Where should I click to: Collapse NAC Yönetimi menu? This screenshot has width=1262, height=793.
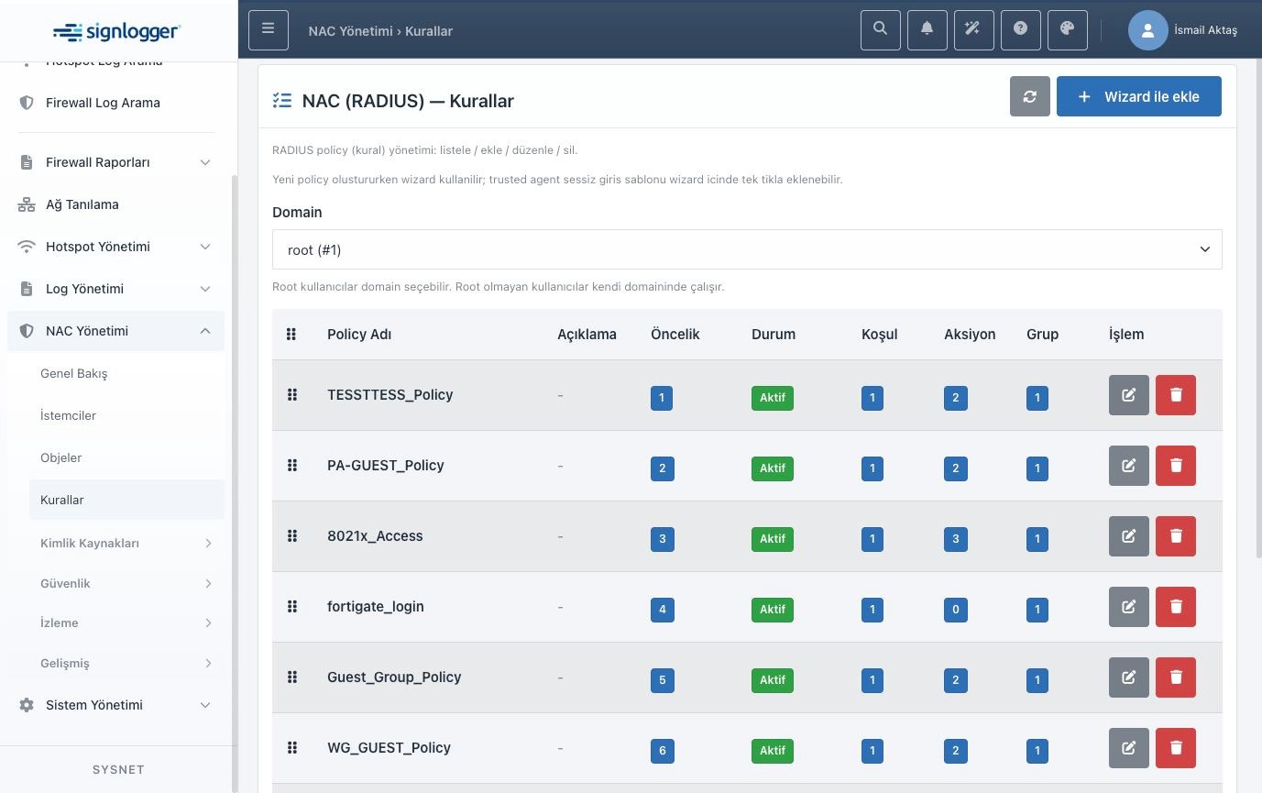(x=115, y=331)
